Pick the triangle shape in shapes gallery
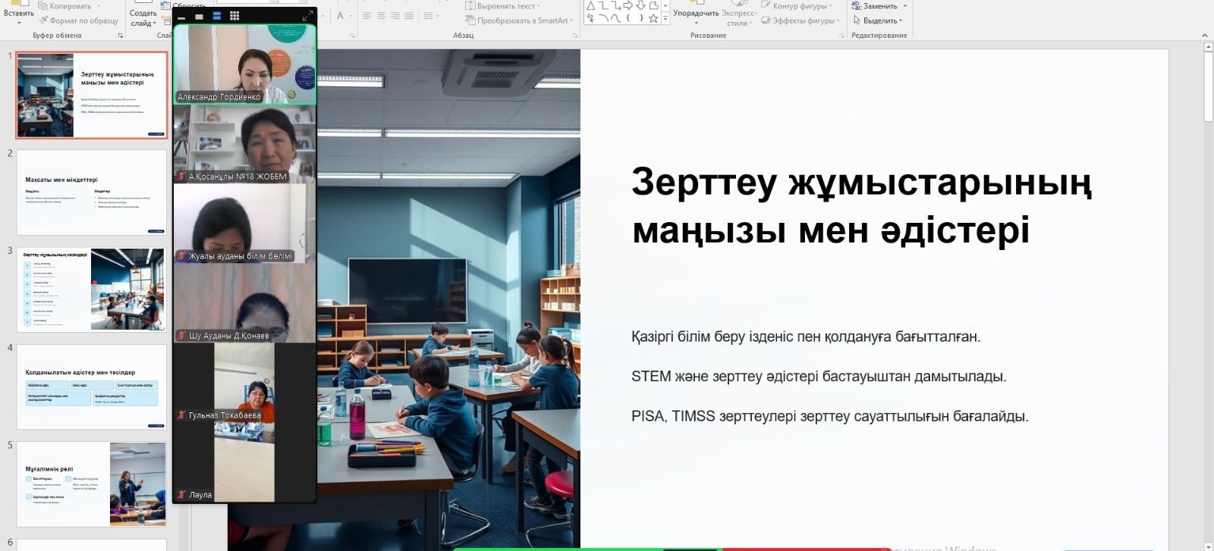Screen dimensions: 1214x551 click(590, 6)
